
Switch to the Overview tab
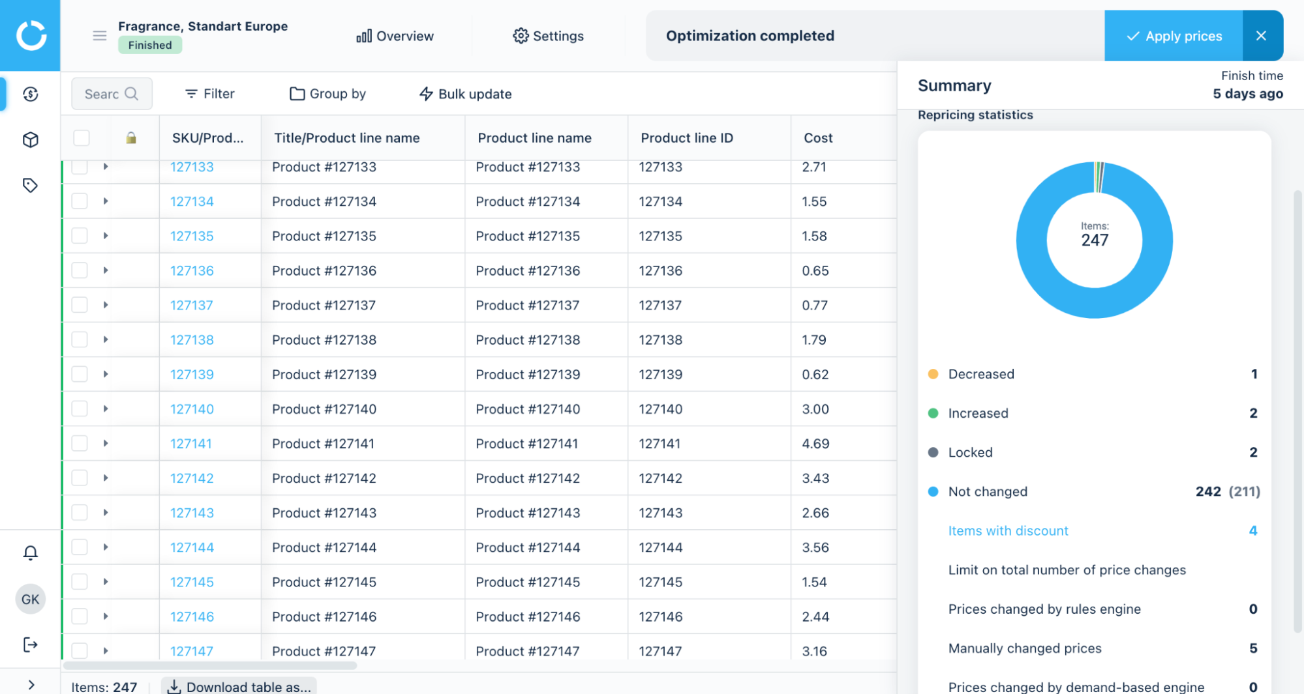pyautogui.click(x=395, y=36)
